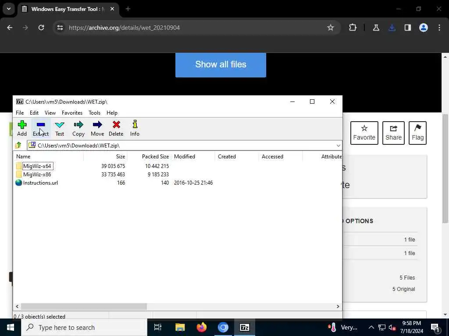Reload the browser page

[41, 28]
